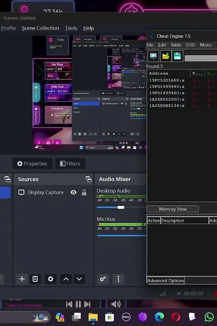217x326 pixels.
Task: Open process selector in Cheat Engine toolbar
Action: click(x=153, y=56)
